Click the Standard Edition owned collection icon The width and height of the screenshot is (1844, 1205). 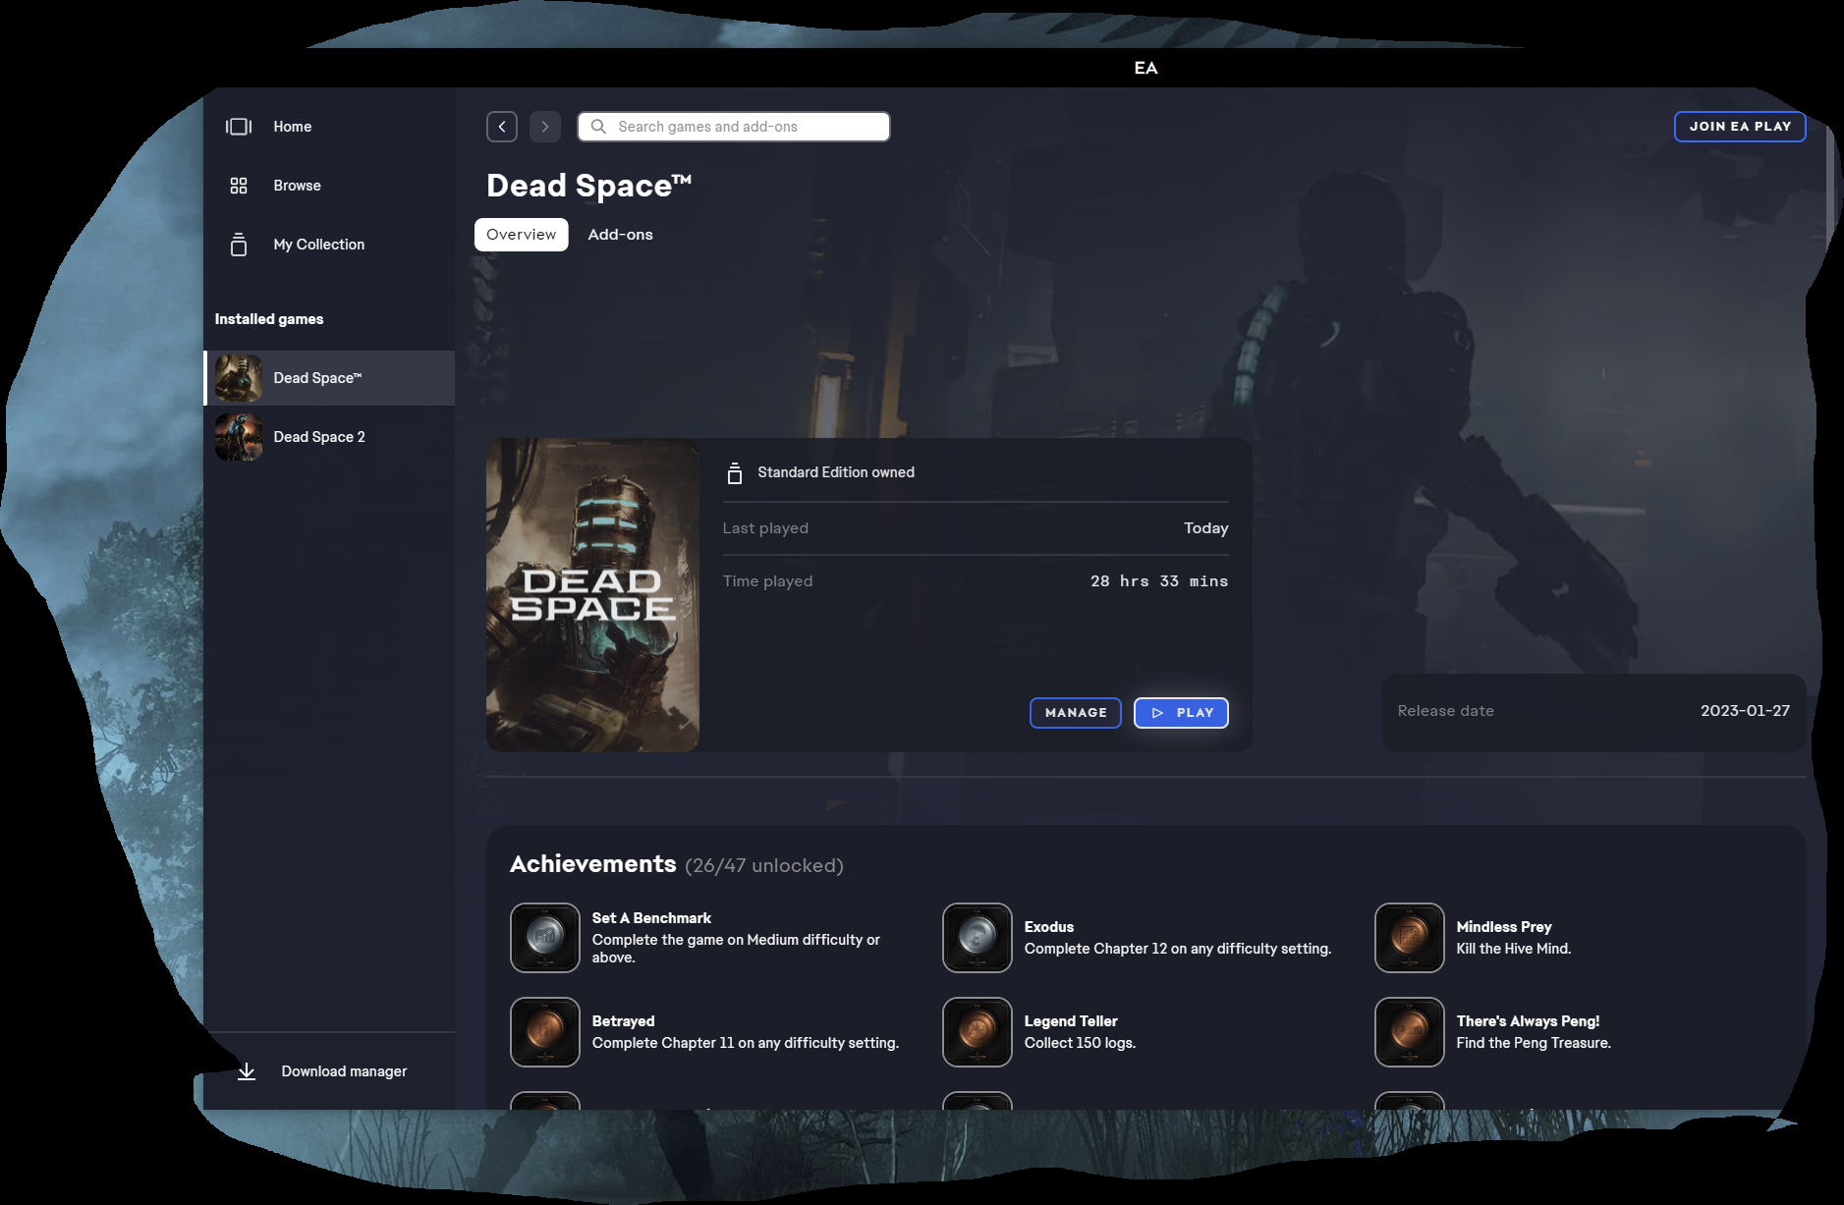coord(735,473)
